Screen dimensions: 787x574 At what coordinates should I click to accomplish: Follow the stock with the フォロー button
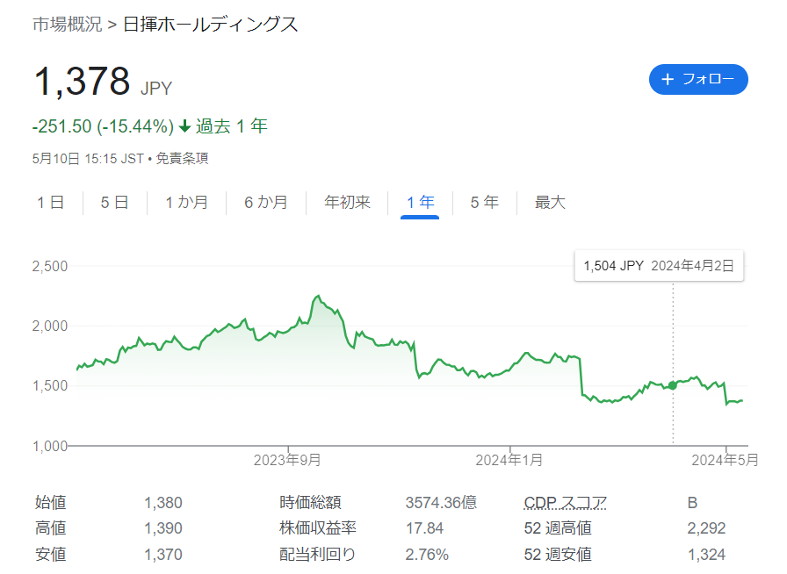pyautogui.click(x=698, y=79)
